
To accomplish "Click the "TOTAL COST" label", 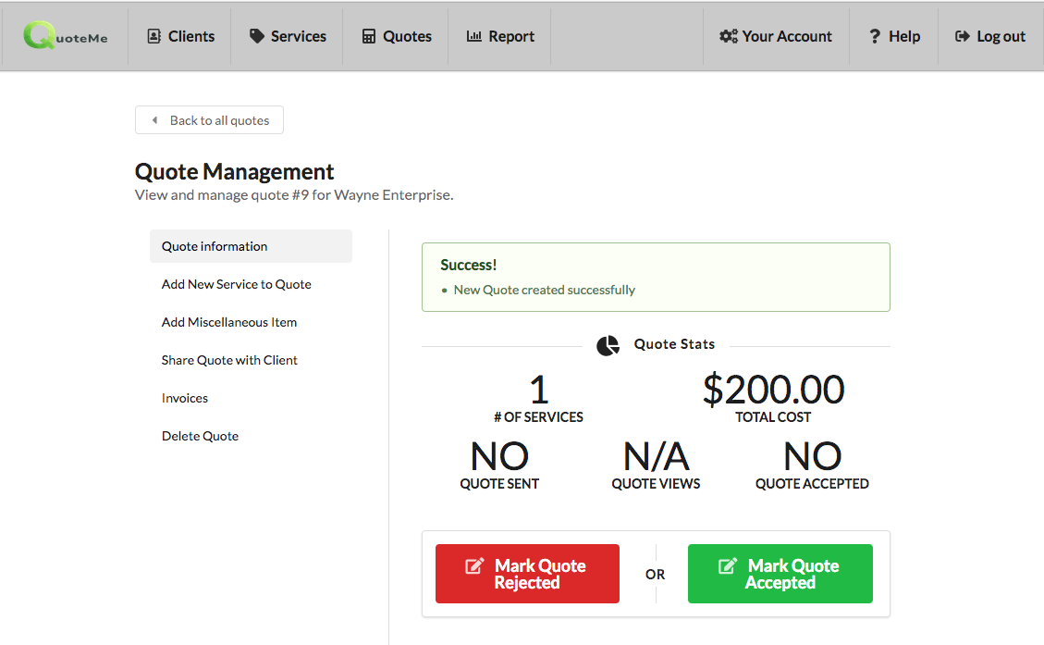I will [773, 417].
